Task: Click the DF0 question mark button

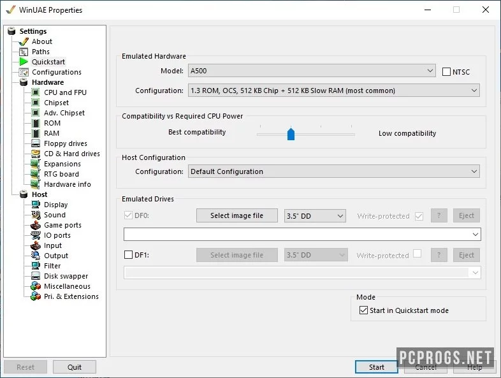Action: click(x=439, y=215)
